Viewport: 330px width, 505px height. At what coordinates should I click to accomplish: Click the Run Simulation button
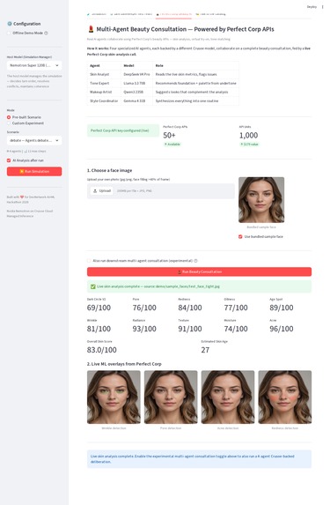[x=34, y=171]
